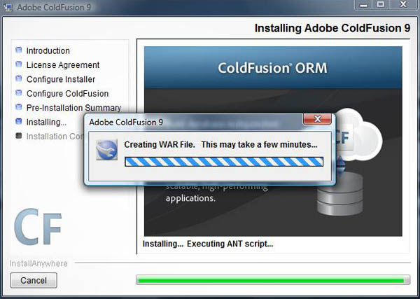
Task: Click the large CF logo in sidebar
Action: pyautogui.click(x=38, y=227)
